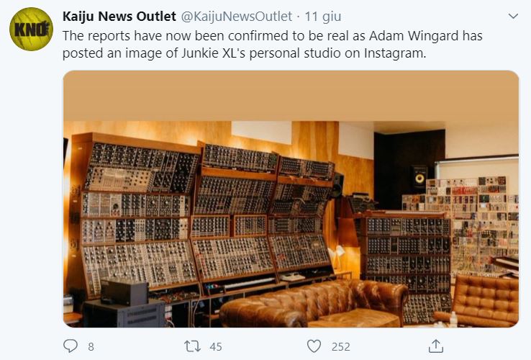Click the retweet arrows icon

click(192, 346)
